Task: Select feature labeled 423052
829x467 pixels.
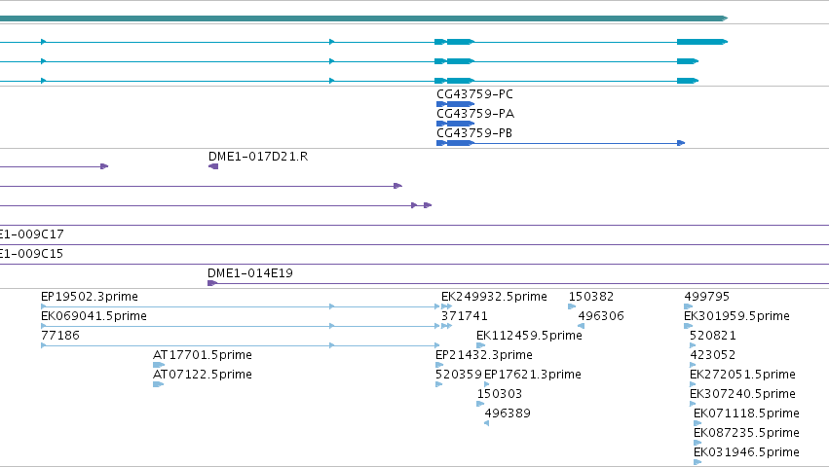Action: (712, 355)
